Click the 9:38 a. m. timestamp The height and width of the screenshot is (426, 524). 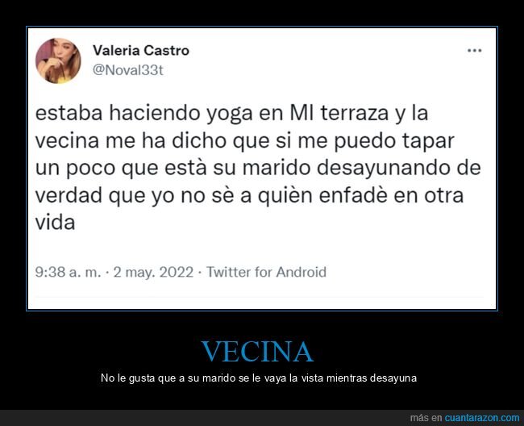[x=68, y=272]
